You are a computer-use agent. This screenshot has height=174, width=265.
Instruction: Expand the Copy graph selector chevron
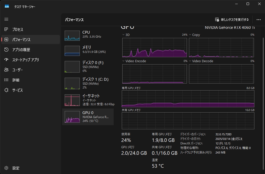pos(190,35)
